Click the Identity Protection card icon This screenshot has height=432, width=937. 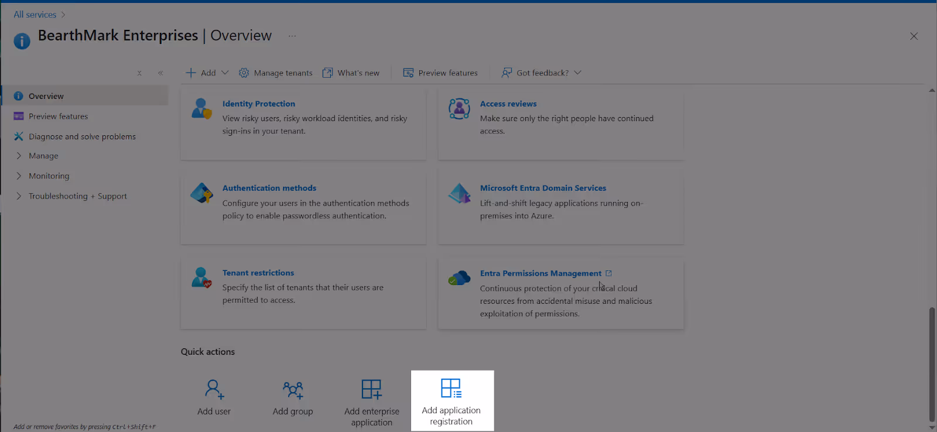click(x=201, y=108)
